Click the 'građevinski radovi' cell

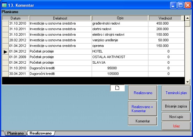[120, 24]
